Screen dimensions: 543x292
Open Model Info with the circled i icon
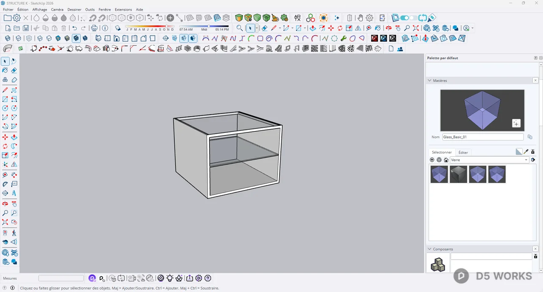[105, 28]
